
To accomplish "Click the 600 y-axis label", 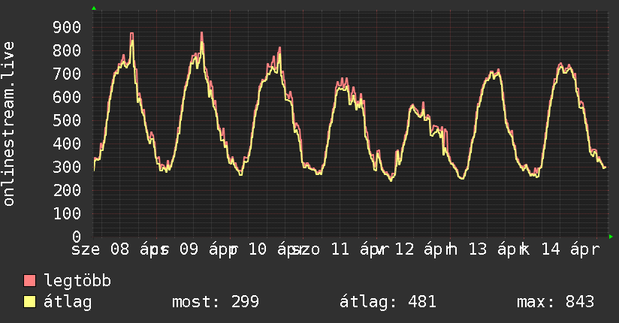I will point(67,97).
